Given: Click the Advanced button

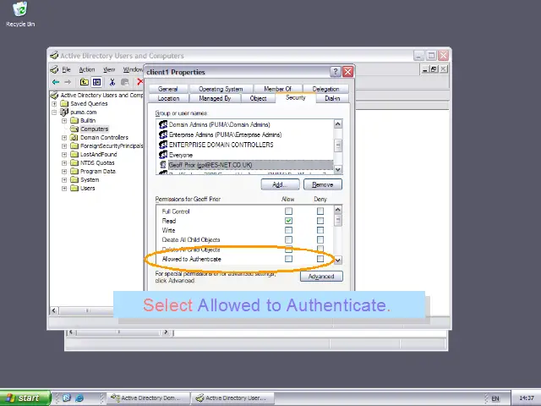Looking at the screenshot, I should pos(321,277).
